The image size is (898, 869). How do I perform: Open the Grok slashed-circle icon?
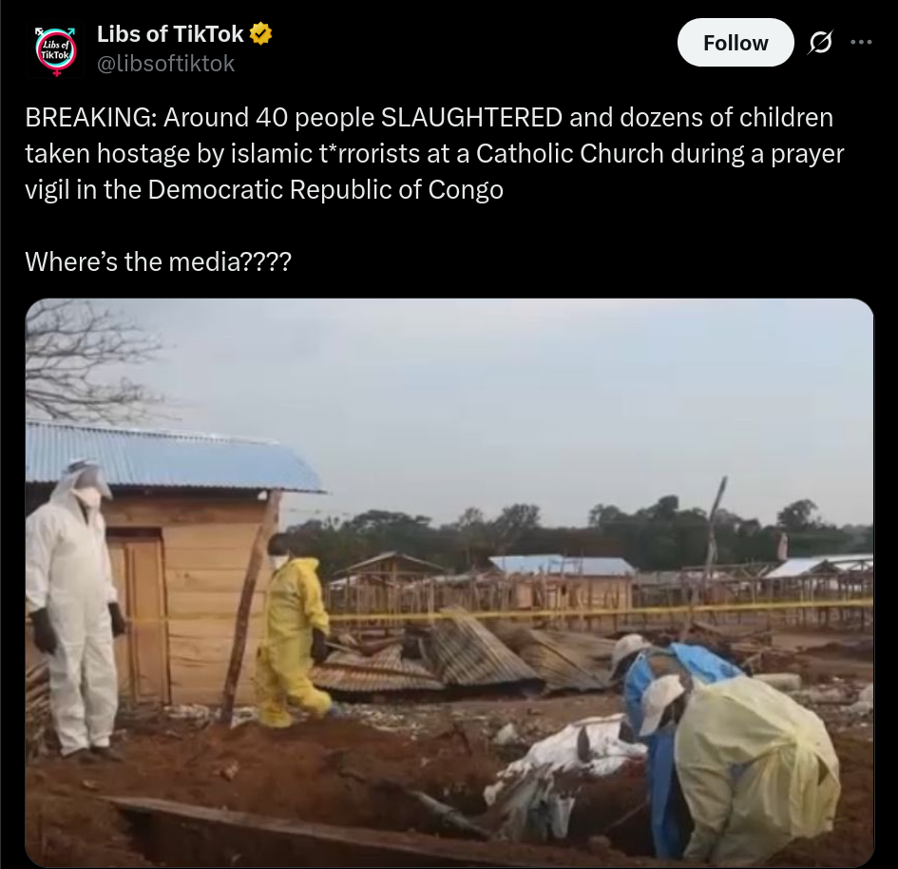point(821,42)
